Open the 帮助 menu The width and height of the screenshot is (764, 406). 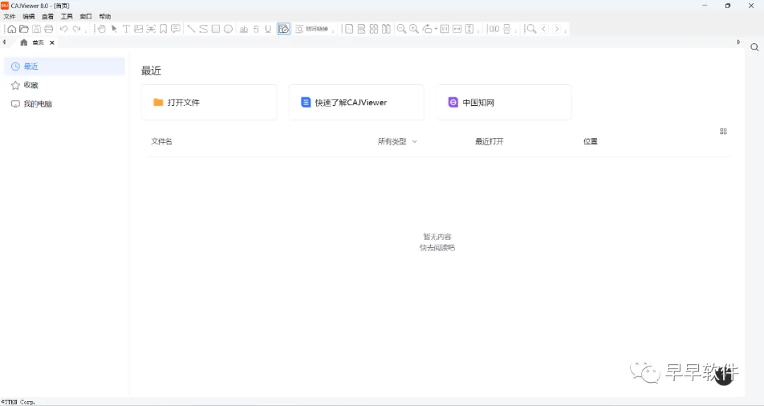click(x=105, y=16)
